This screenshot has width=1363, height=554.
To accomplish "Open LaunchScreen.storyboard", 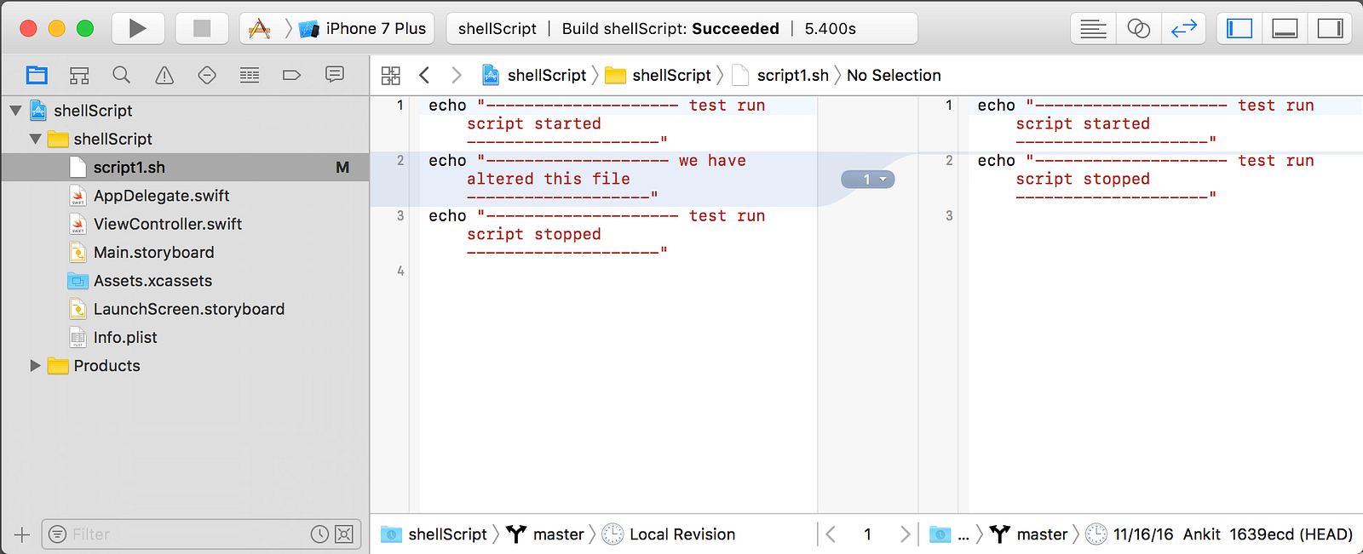I will coord(188,309).
